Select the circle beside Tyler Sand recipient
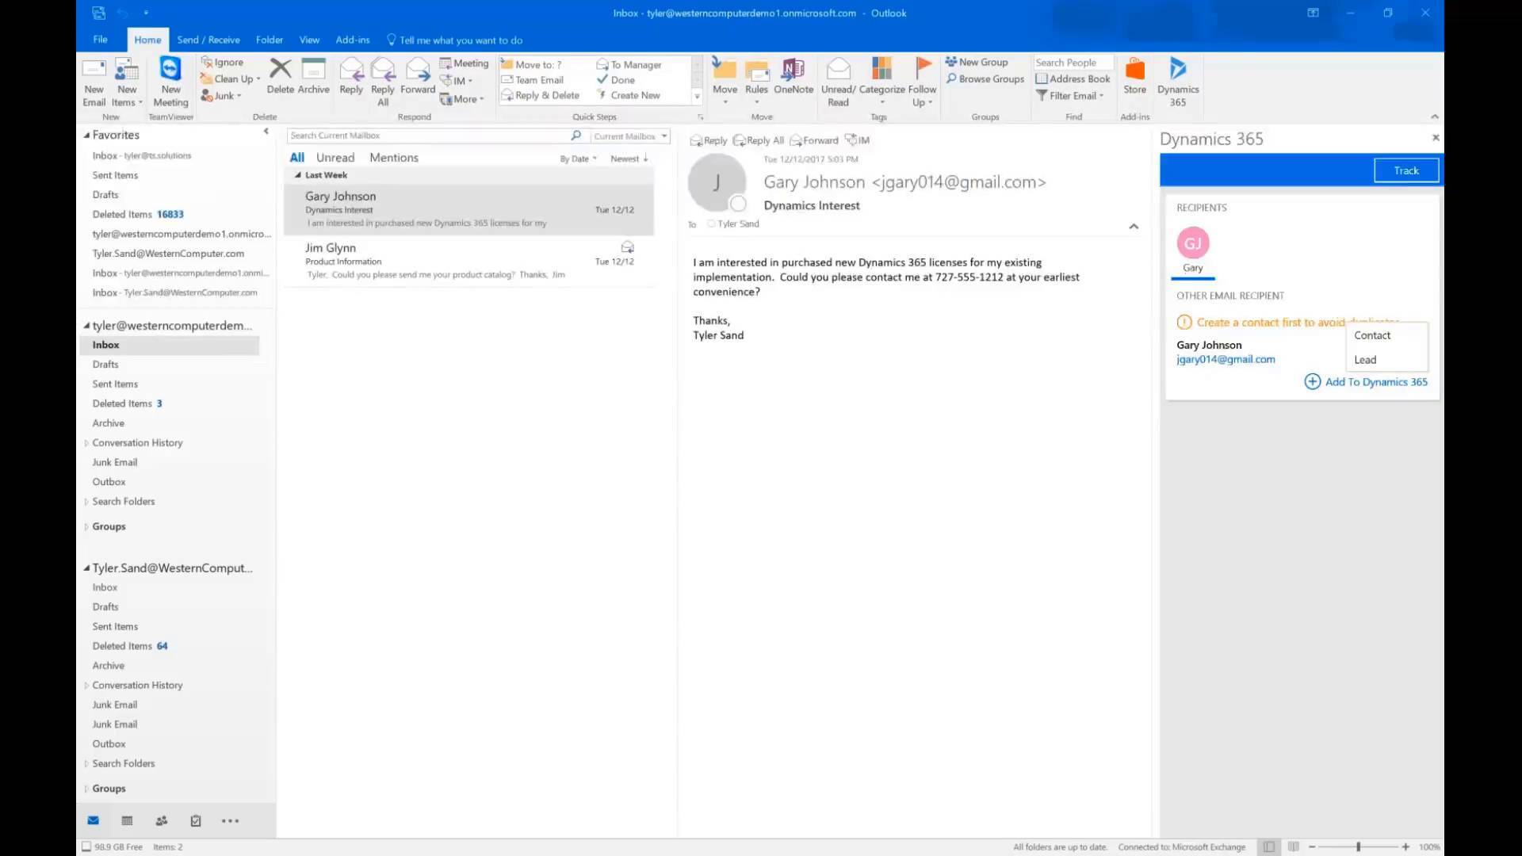 710,224
